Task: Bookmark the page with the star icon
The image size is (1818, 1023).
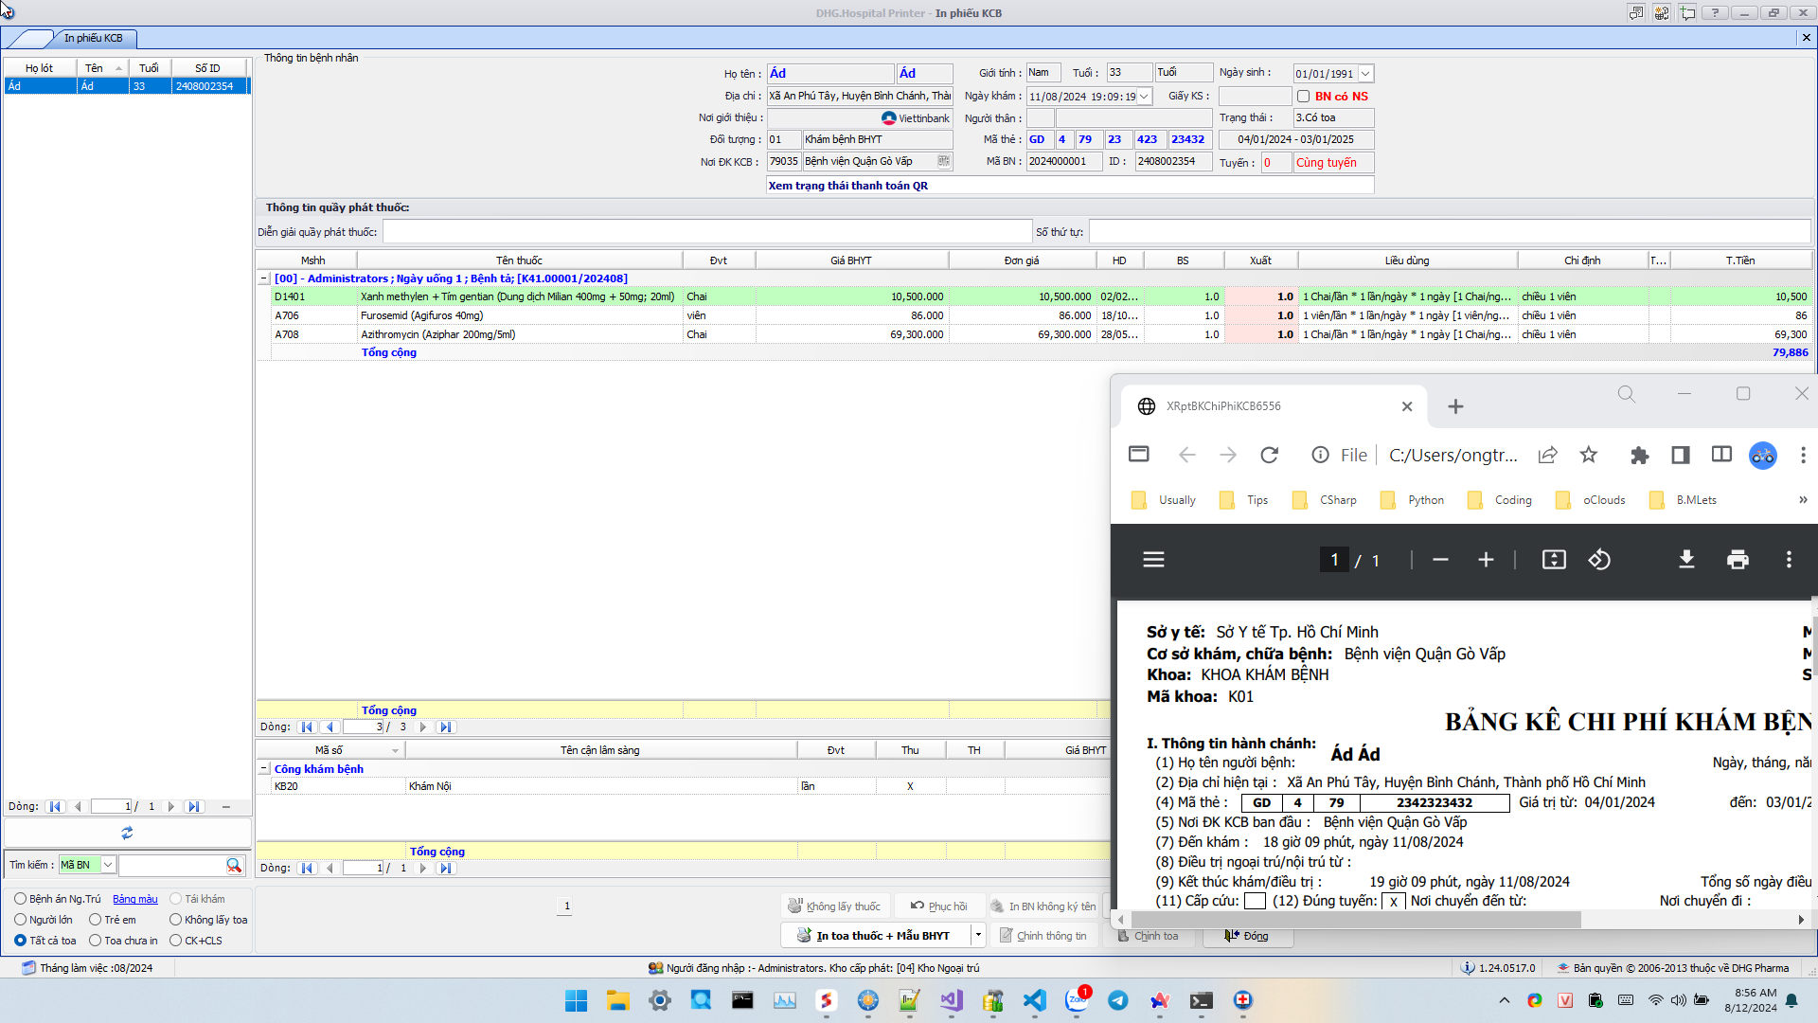Action: [1589, 456]
